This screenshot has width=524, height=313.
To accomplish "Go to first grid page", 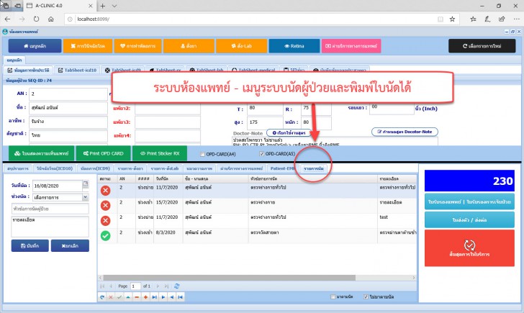I will [x=103, y=286].
